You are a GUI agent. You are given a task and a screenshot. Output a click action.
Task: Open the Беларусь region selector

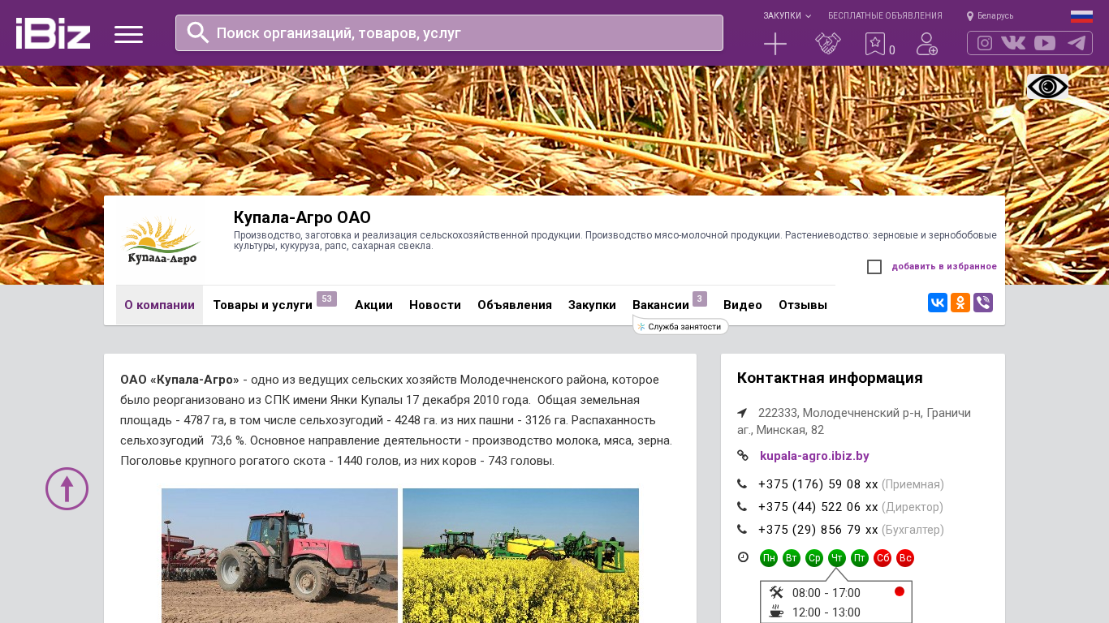pyautogui.click(x=990, y=16)
